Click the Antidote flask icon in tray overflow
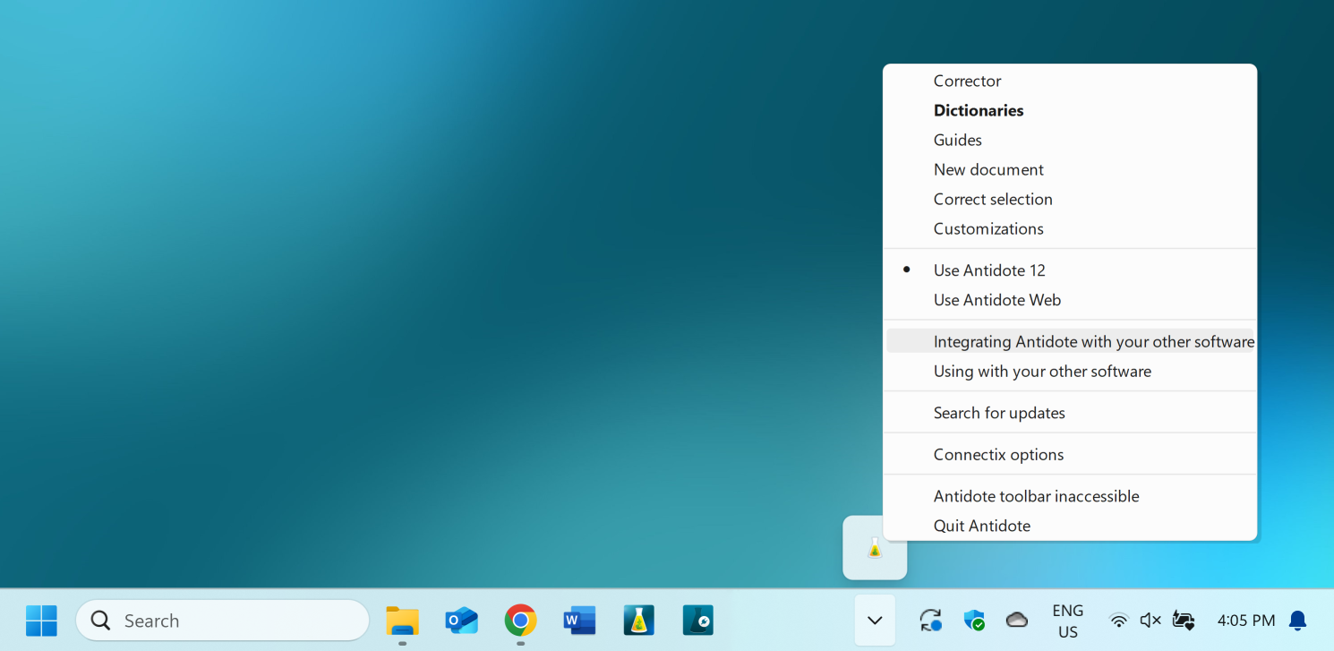This screenshot has width=1334, height=651. [875, 549]
